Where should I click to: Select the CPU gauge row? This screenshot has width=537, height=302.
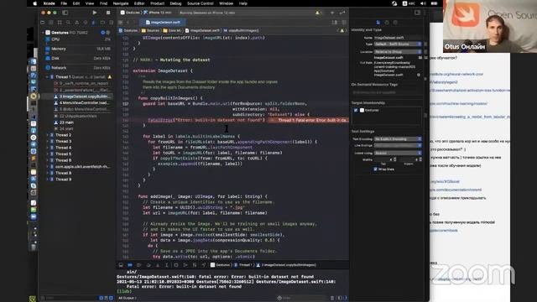78,39
